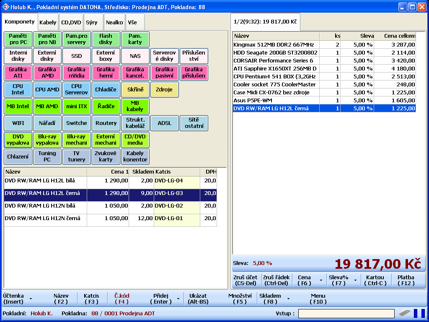Open the Flash disky category
This screenshot has width=429, height=322.
coord(106,39)
